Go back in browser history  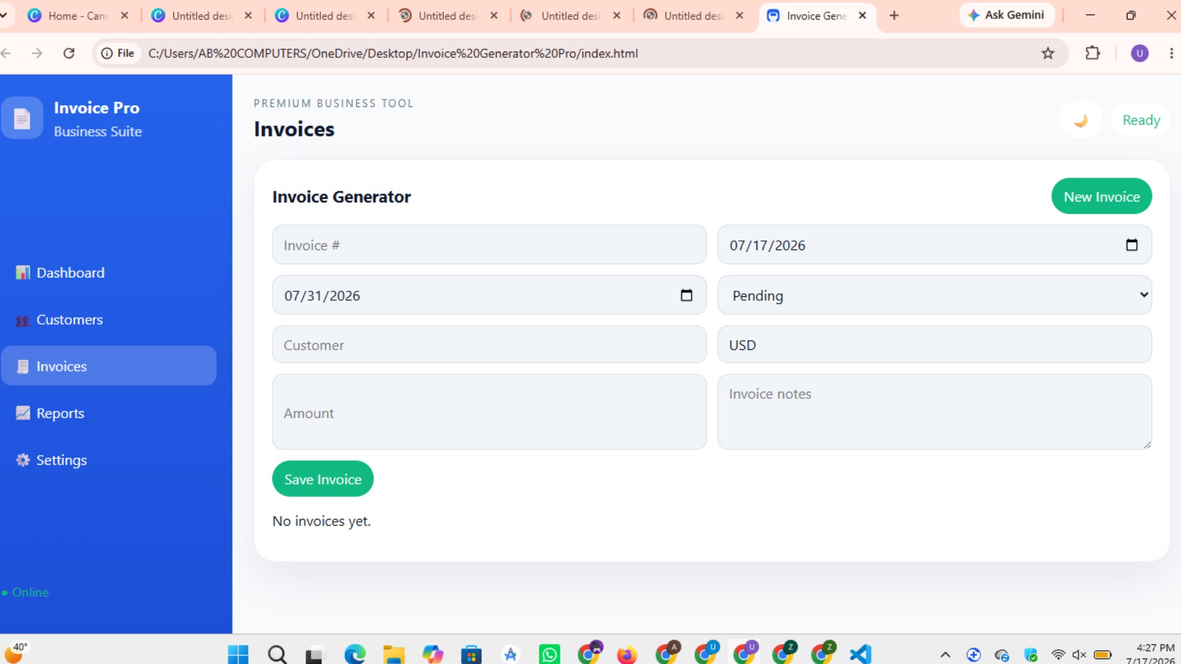point(6,53)
